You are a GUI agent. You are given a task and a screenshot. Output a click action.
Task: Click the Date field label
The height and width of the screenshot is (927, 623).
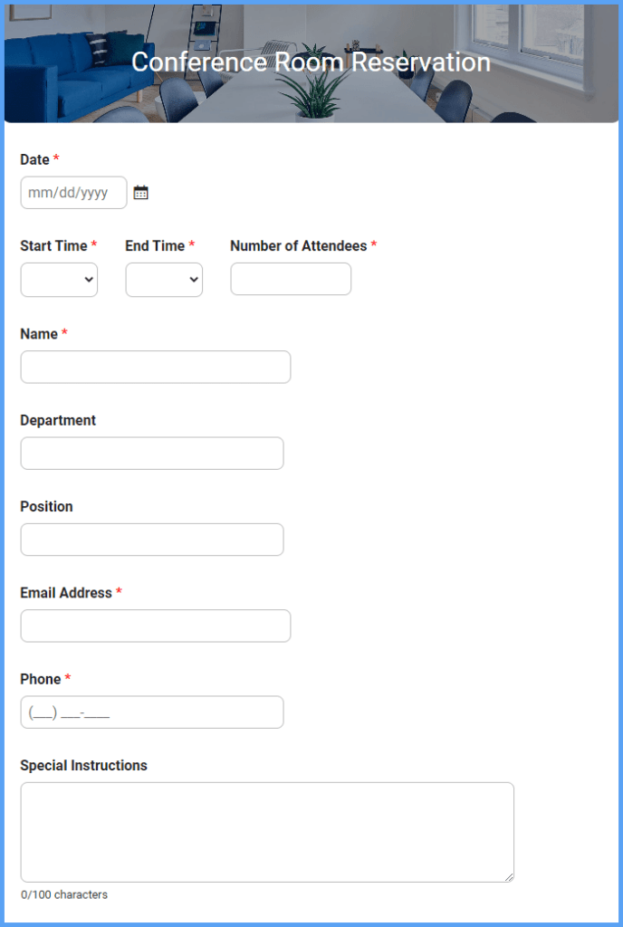point(35,159)
